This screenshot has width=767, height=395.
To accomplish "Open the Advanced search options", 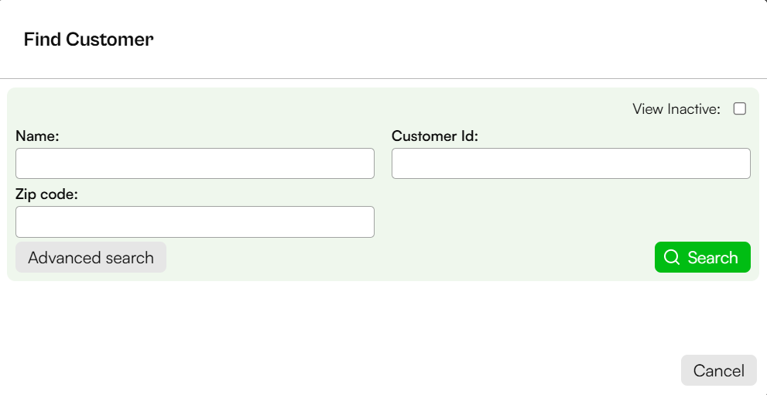I will click(91, 257).
